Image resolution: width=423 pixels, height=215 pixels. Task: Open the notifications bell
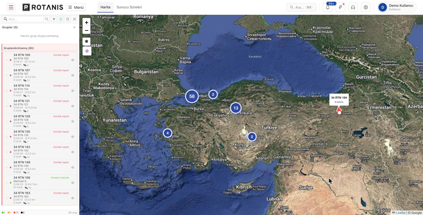[328, 7]
